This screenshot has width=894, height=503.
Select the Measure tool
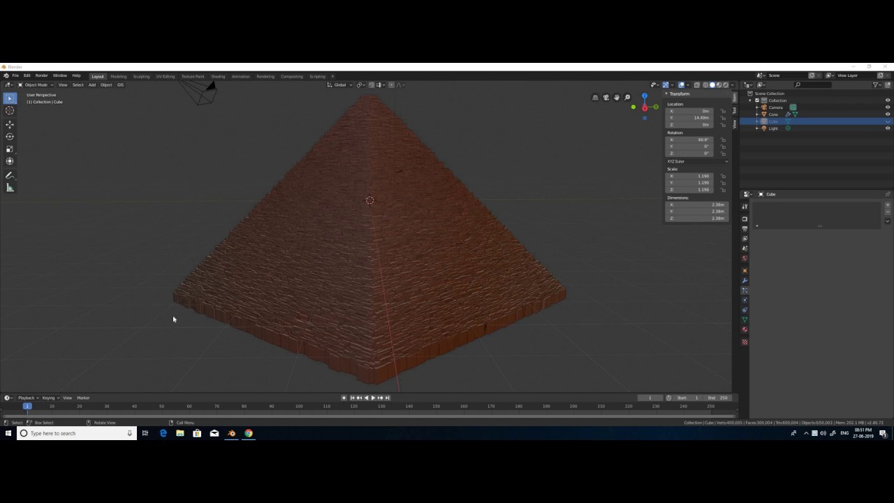pos(10,187)
